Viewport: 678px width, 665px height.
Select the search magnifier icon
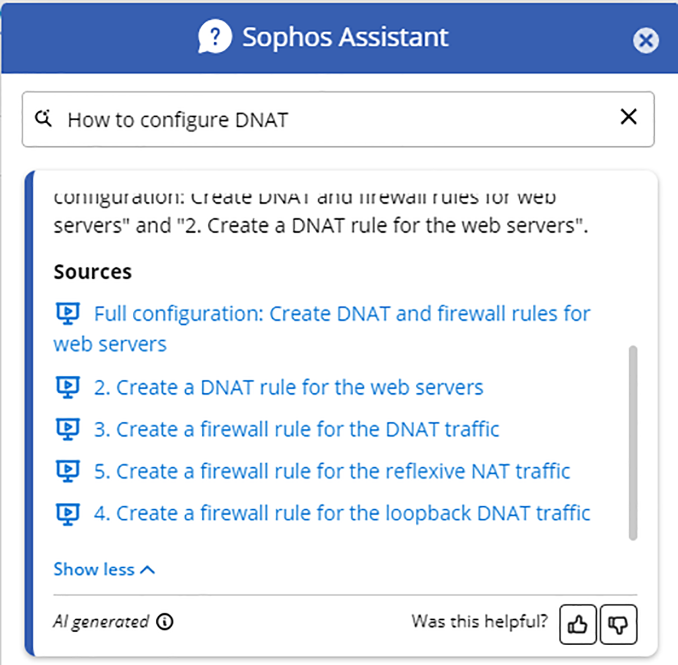tap(44, 119)
